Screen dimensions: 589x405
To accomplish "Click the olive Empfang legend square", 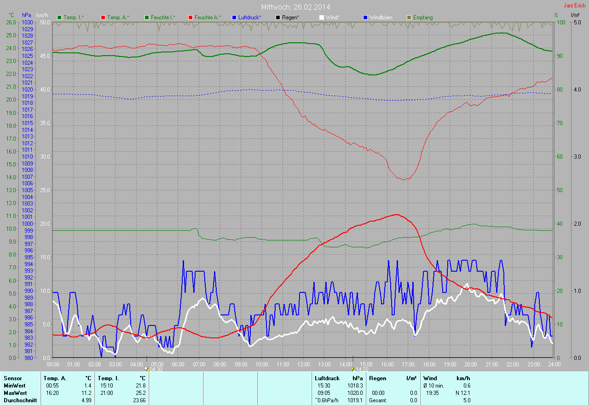I will pyautogui.click(x=409, y=17).
